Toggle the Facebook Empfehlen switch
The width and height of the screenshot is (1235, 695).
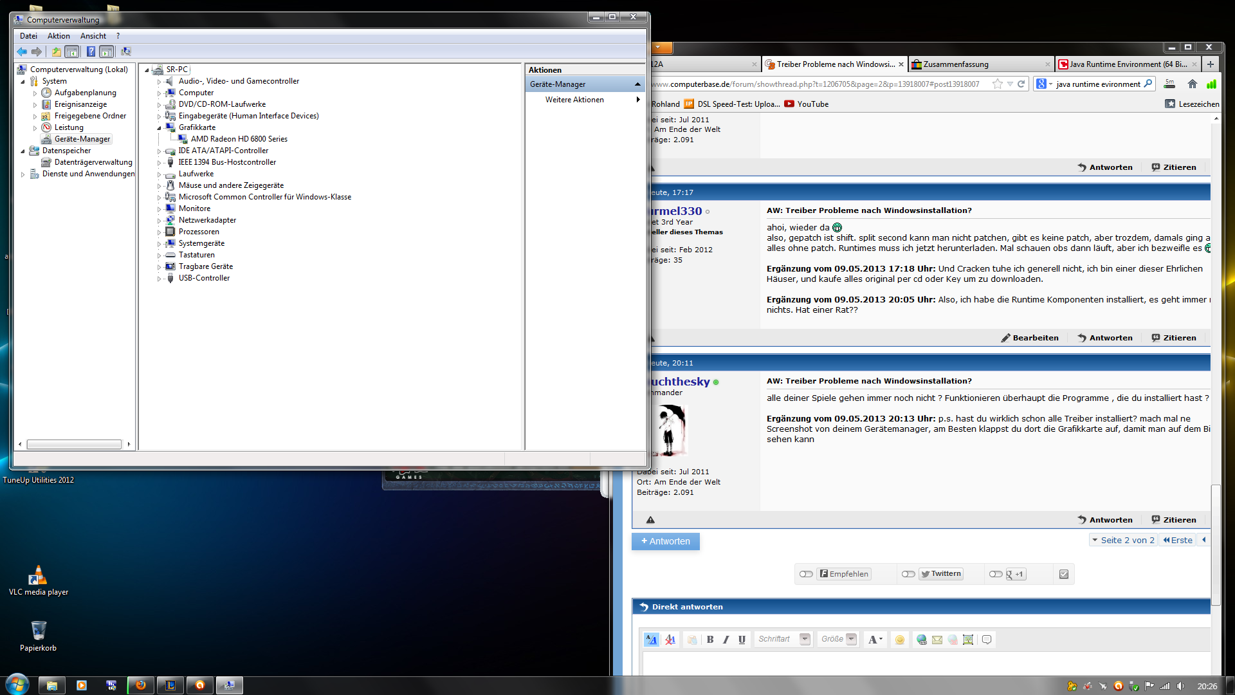click(x=806, y=574)
